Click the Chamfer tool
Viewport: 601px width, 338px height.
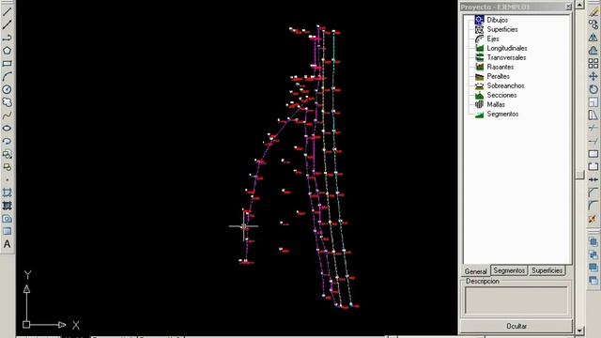pos(593,192)
